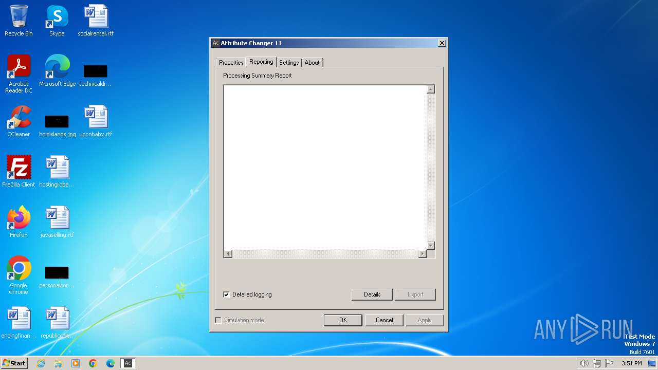
Task: Open the volume speaker tray icon
Action: click(x=584, y=363)
